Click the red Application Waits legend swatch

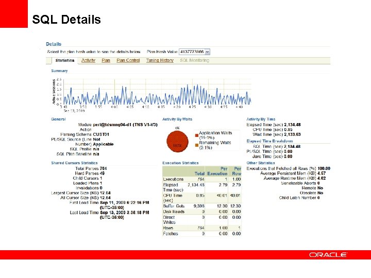point(197,135)
